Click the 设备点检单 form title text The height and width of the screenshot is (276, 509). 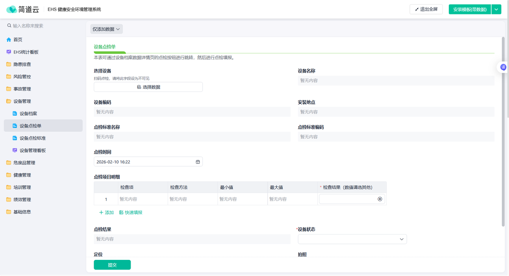(x=105, y=47)
